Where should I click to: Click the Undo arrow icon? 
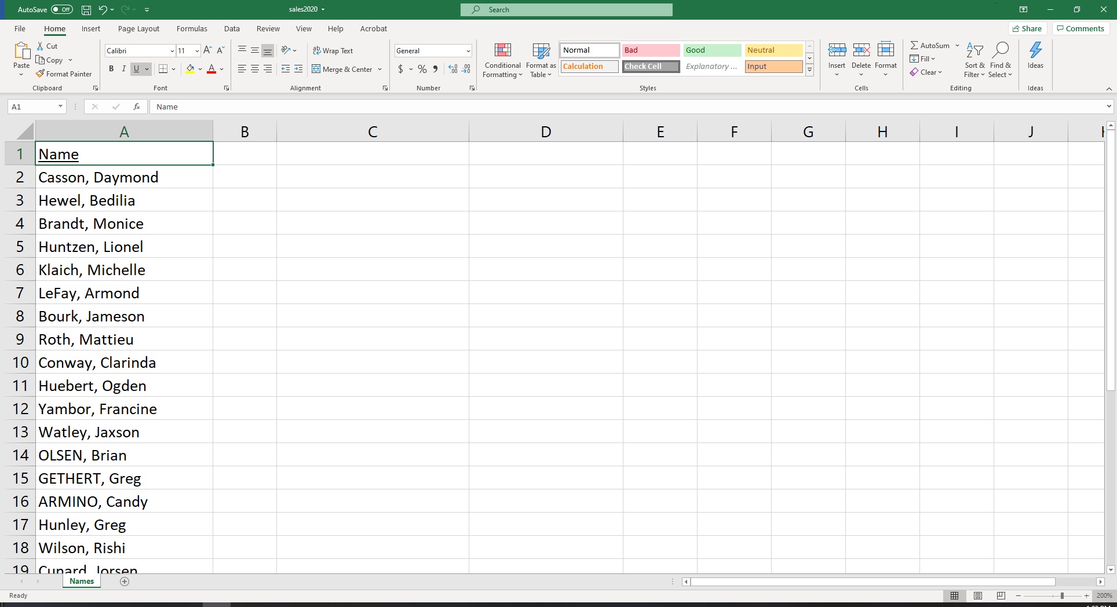[103, 9]
